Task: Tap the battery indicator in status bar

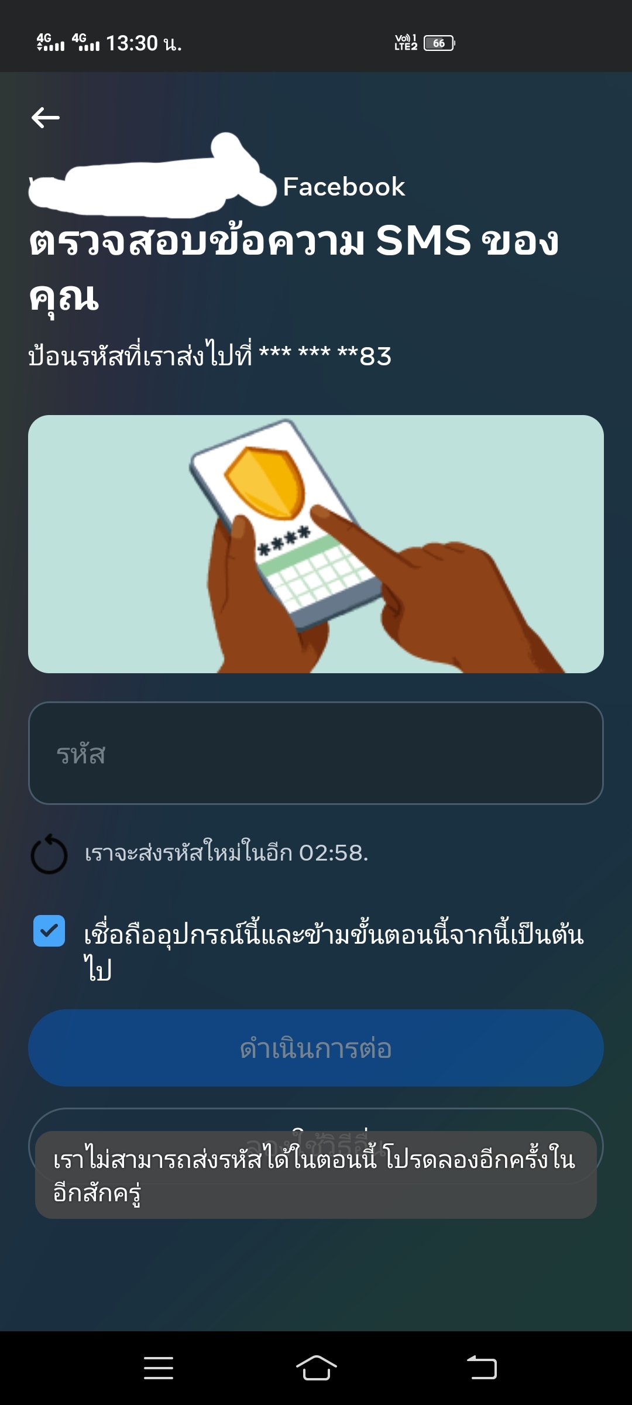Action: pos(439,43)
